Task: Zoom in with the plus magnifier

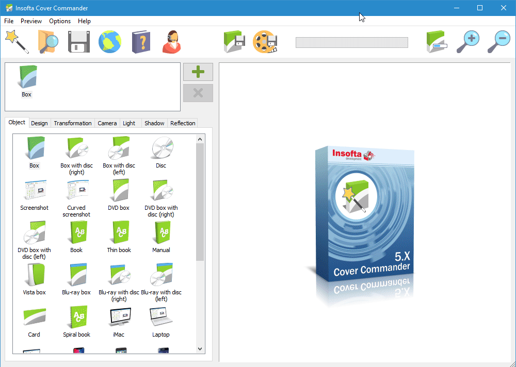Action: pos(467,42)
